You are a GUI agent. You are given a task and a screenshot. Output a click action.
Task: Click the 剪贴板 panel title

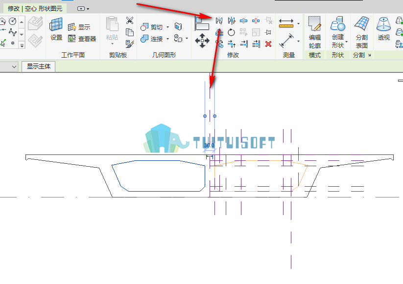click(x=118, y=55)
